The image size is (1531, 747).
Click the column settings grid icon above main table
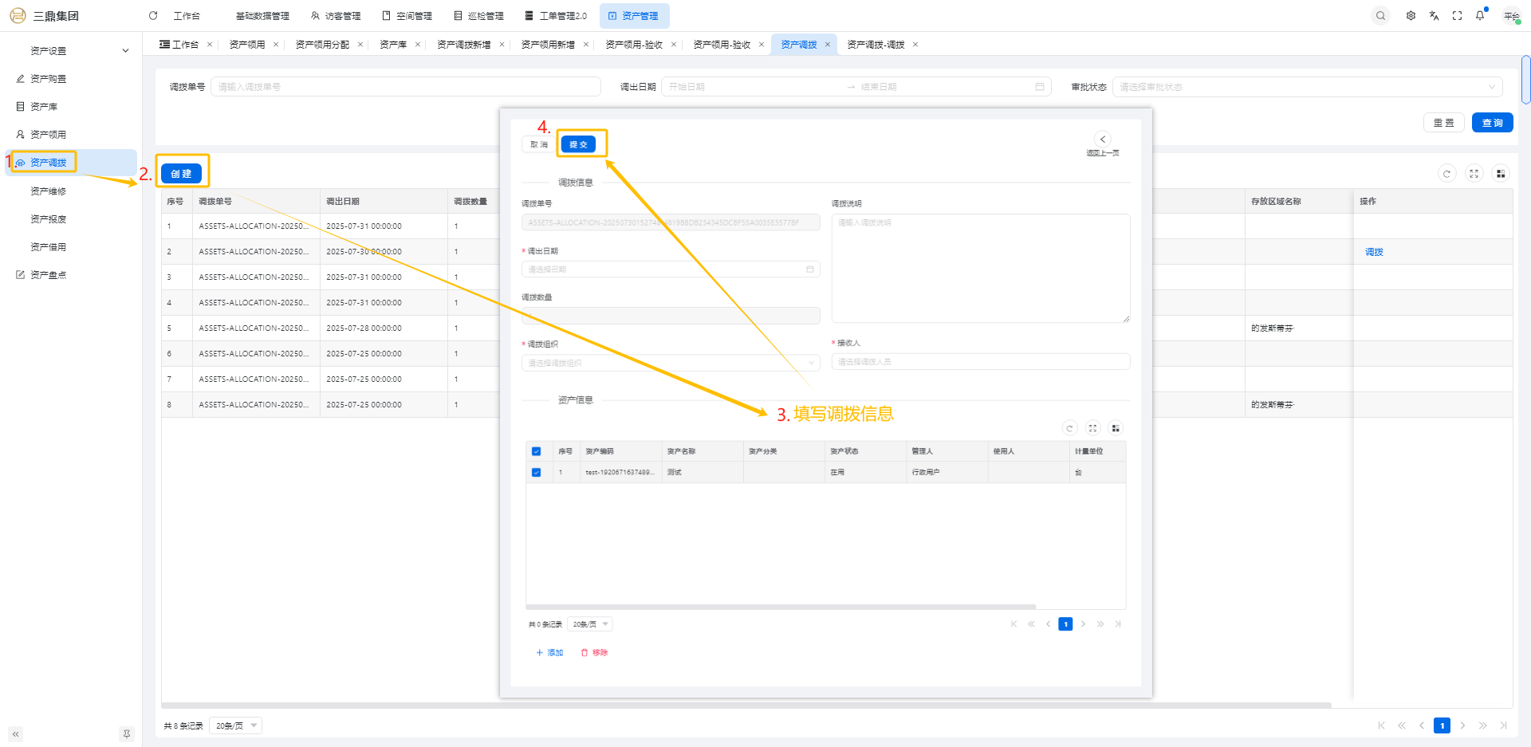[x=1501, y=174]
